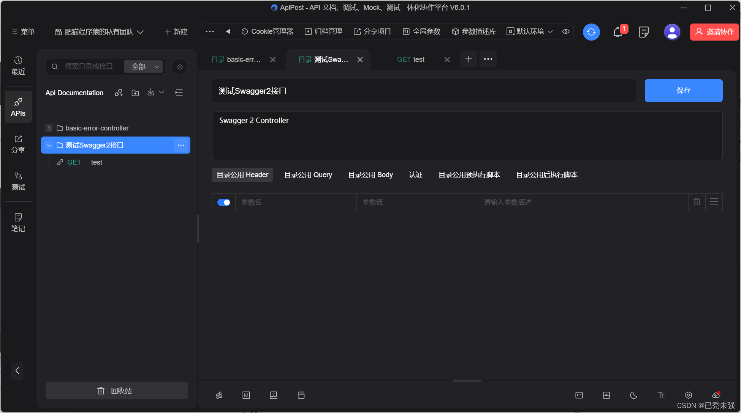Add a new tab with plus button
This screenshot has height=413, width=741.
(469, 59)
